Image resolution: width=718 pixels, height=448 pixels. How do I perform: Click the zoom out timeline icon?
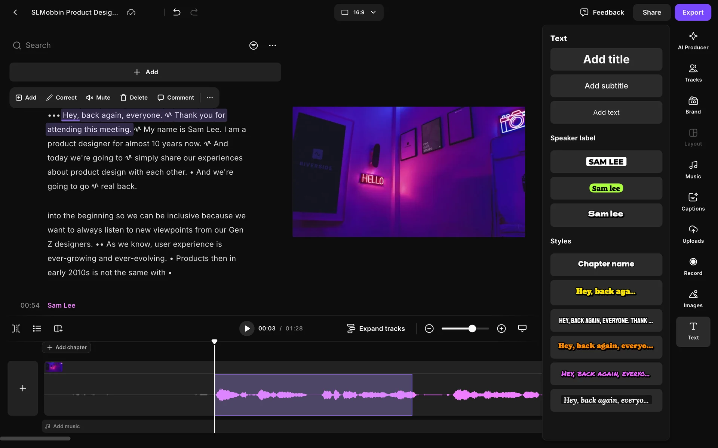[429, 329]
